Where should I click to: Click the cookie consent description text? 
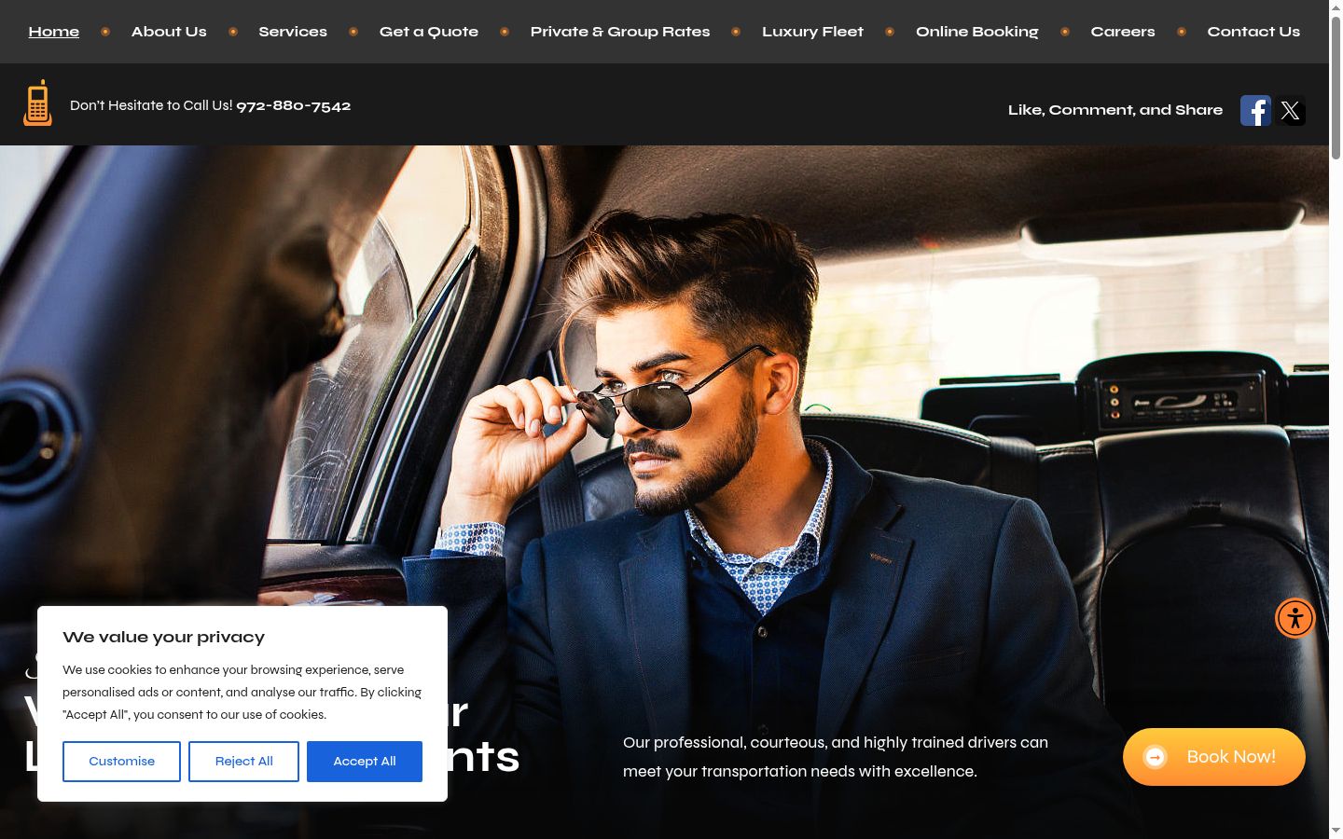point(242,693)
